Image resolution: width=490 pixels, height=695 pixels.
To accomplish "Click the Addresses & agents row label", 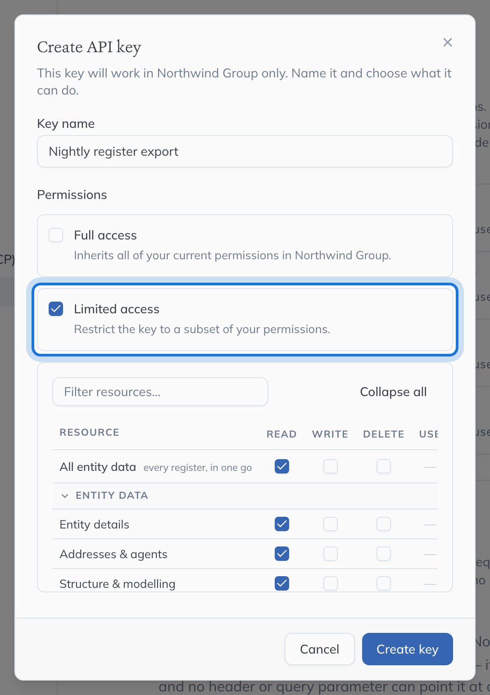I will point(113,554).
